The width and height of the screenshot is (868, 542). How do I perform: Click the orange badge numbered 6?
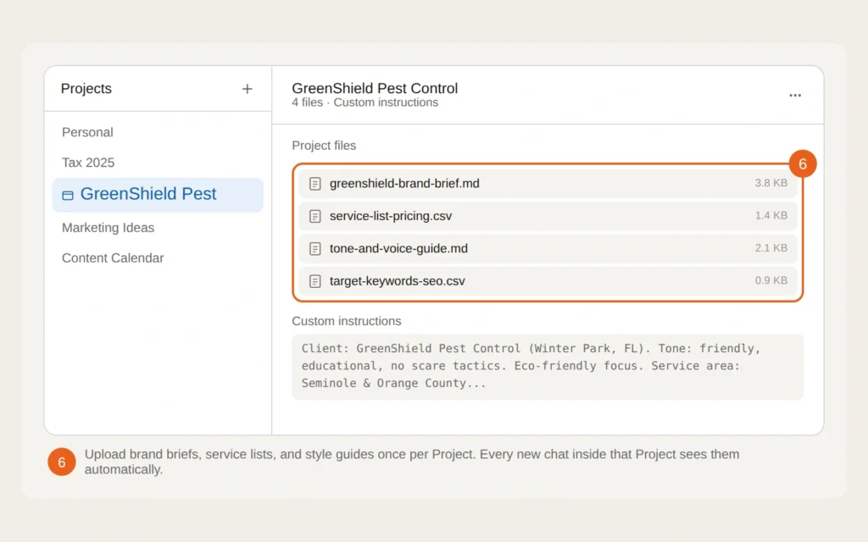point(802,164)
